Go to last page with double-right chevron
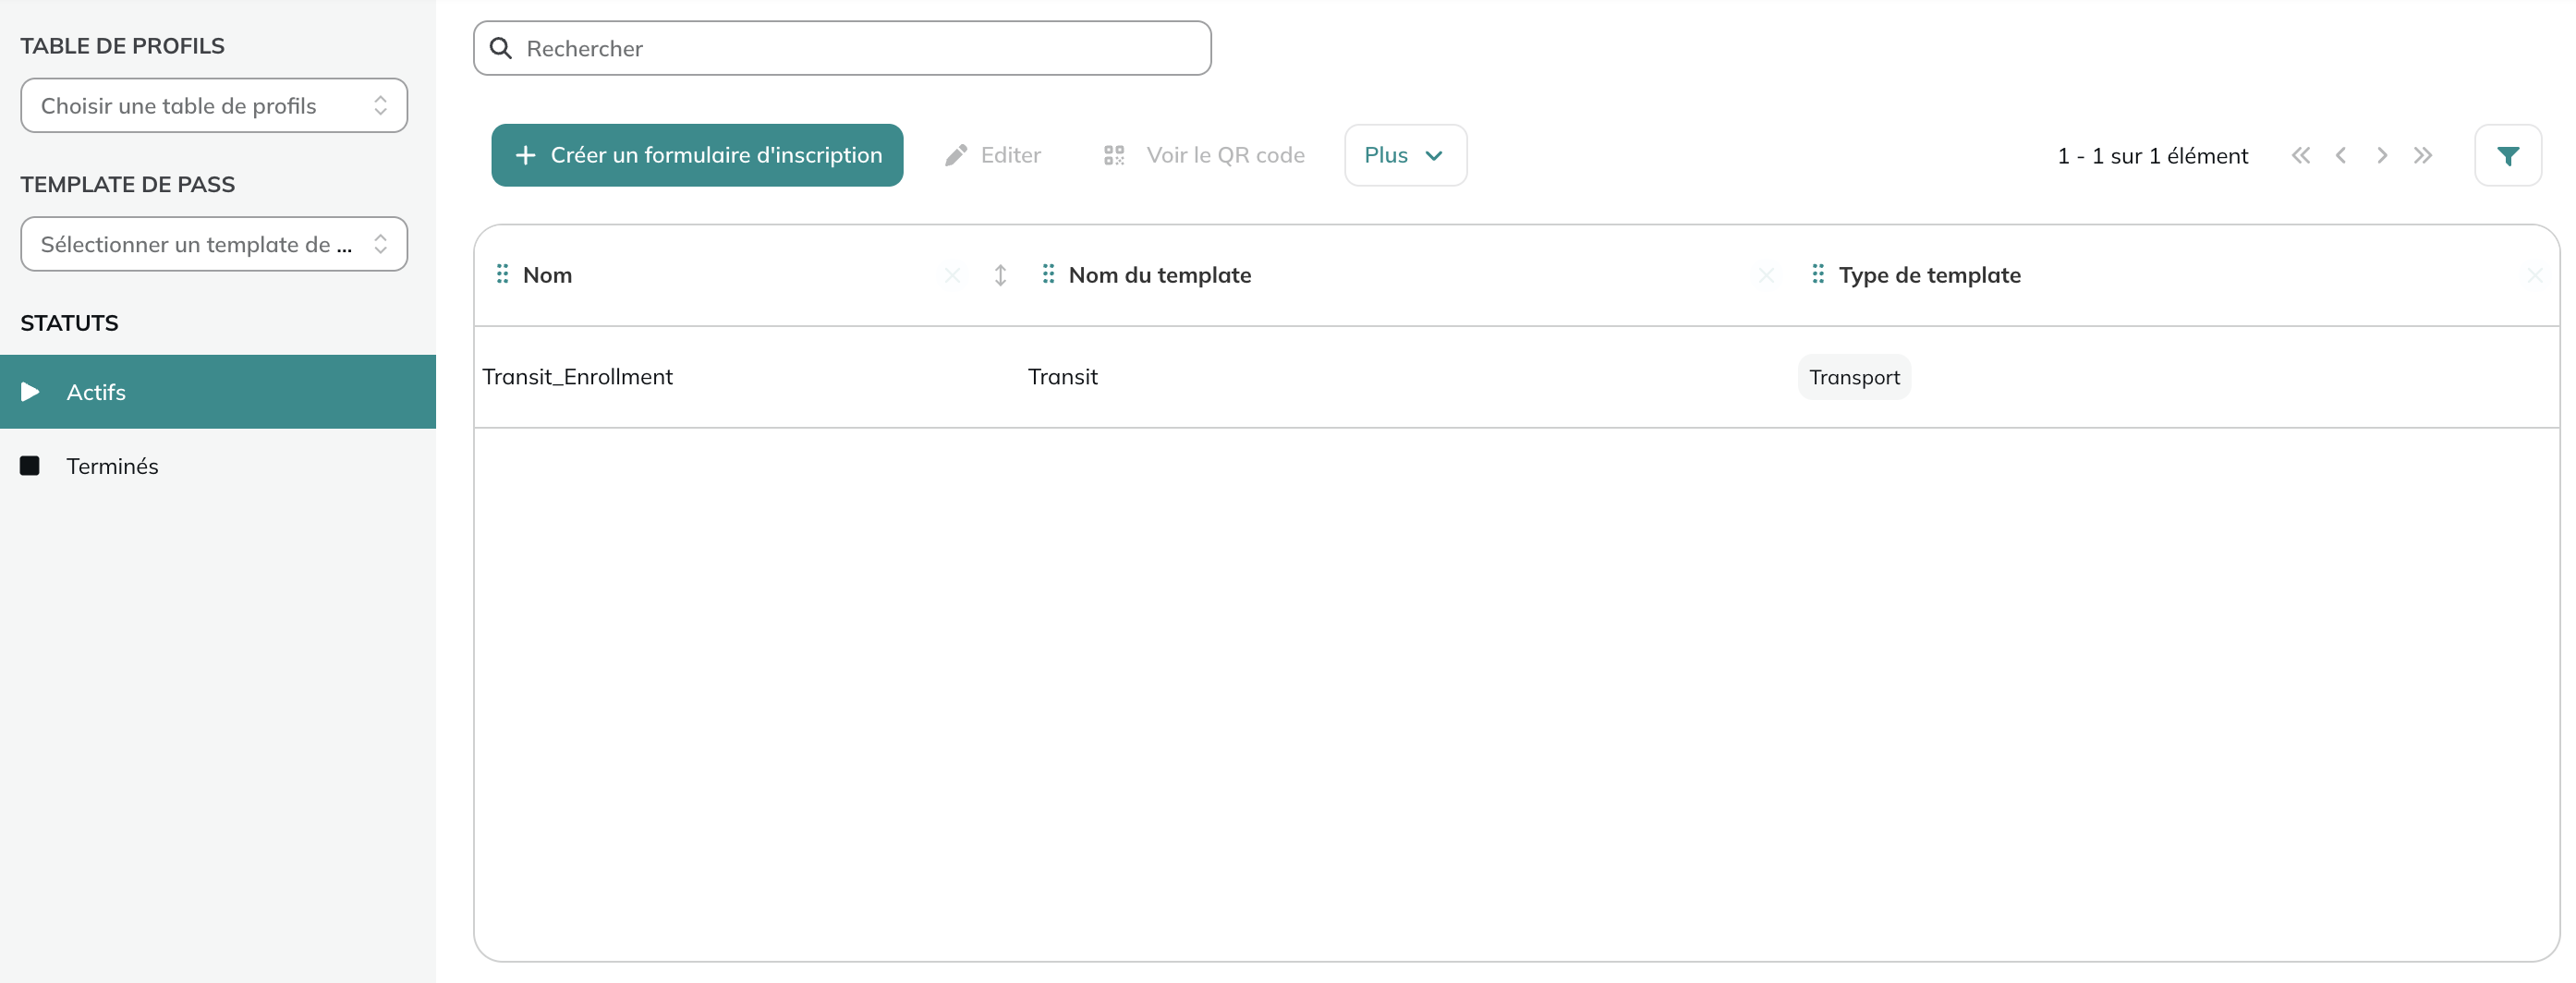The image size is (2576, 983). 2422,155
